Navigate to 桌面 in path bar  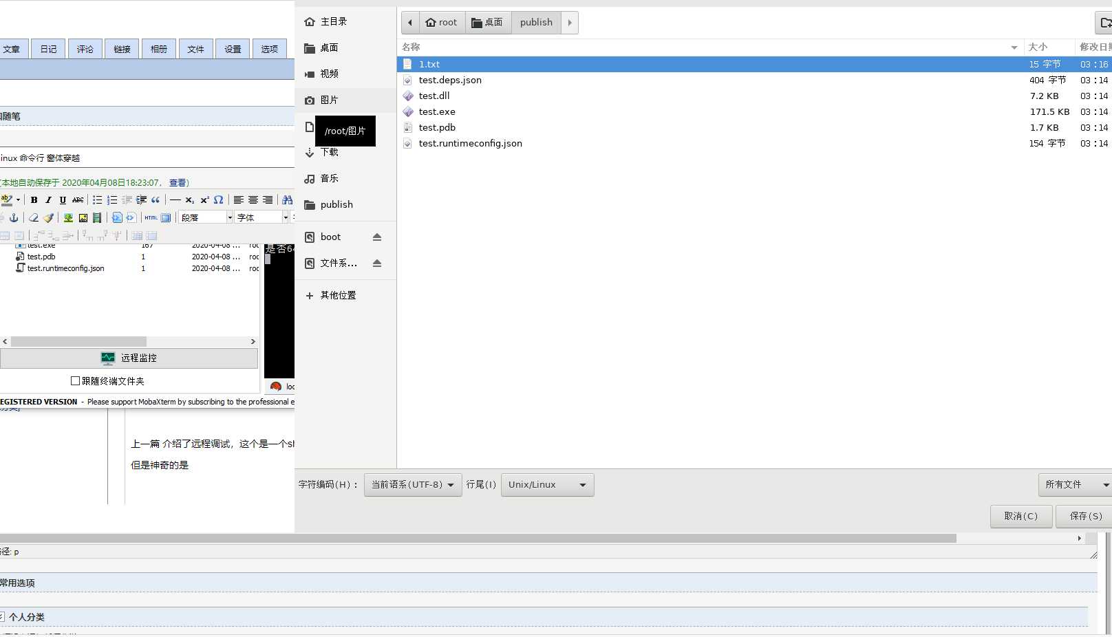(x=488, y=23)
